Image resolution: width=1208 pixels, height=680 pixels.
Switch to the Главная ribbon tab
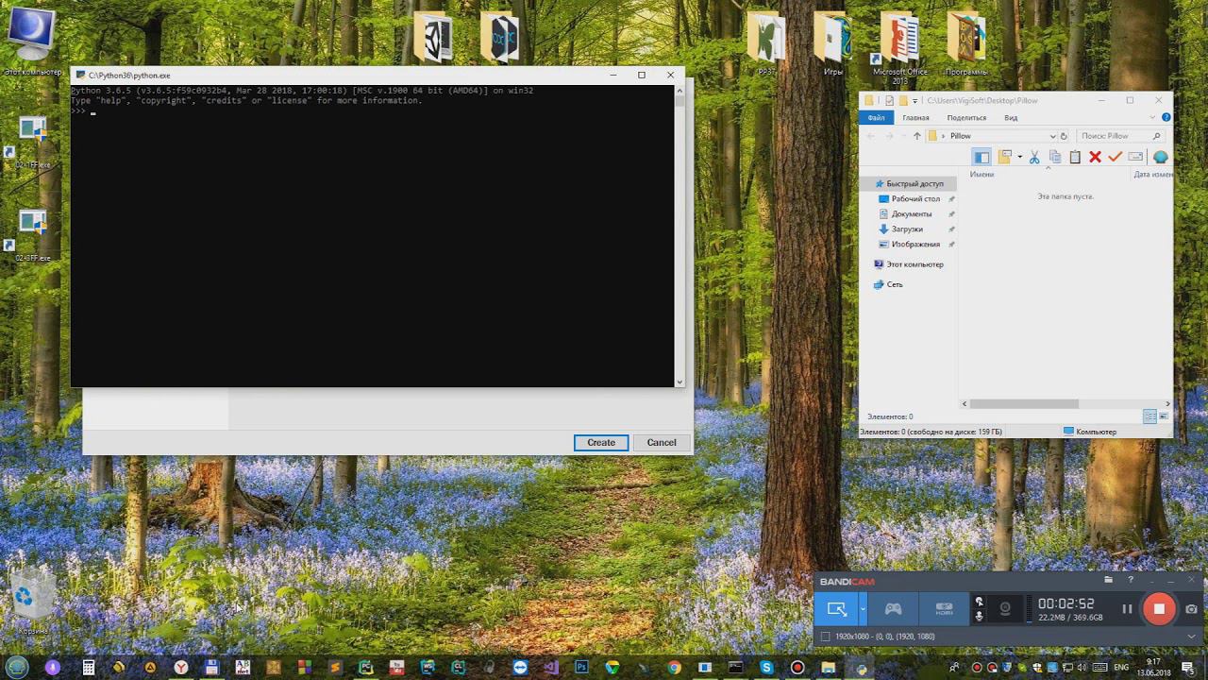915,118
